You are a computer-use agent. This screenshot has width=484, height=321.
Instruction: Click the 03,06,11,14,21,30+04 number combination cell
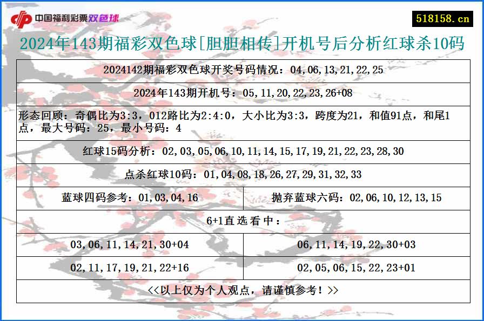[130, 244]
